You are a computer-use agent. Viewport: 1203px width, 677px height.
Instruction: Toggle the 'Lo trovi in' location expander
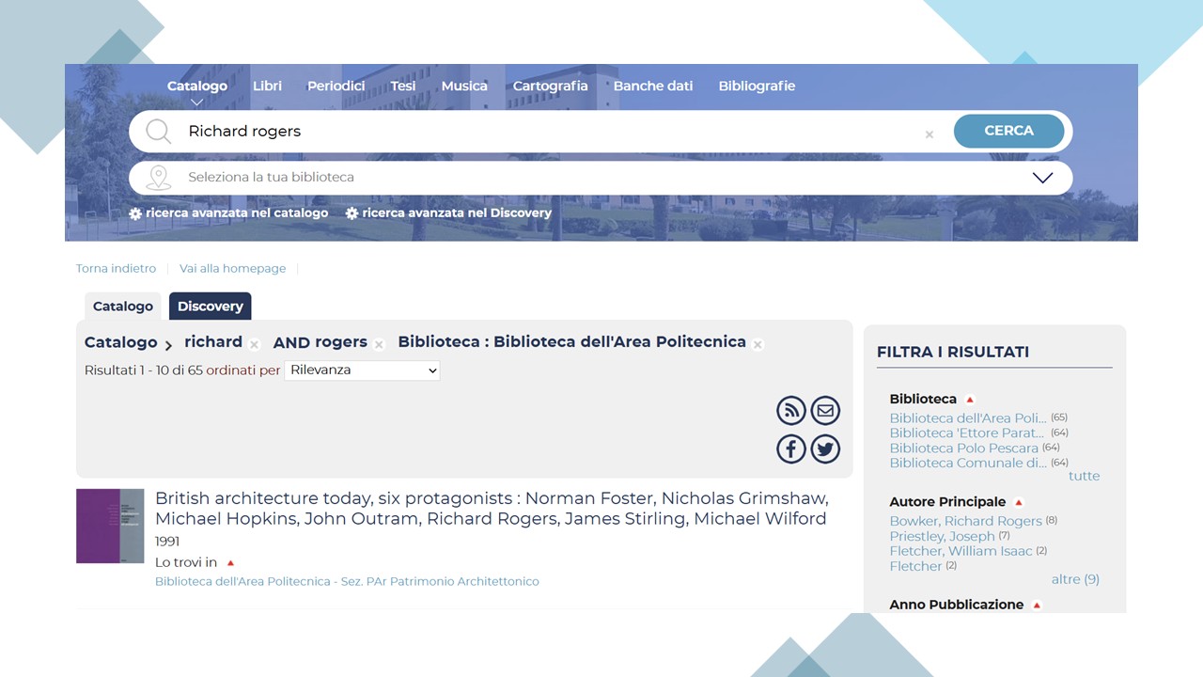230,563
